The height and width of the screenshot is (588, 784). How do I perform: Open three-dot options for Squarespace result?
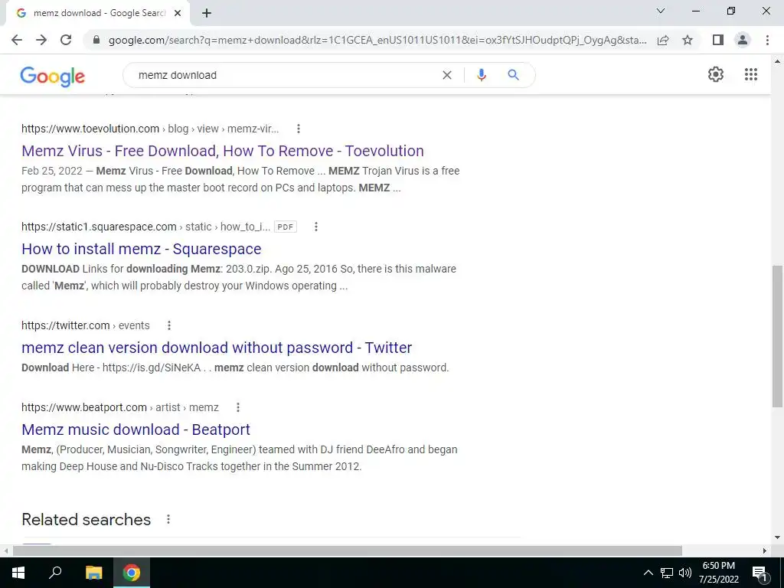(x=315, y=227)
